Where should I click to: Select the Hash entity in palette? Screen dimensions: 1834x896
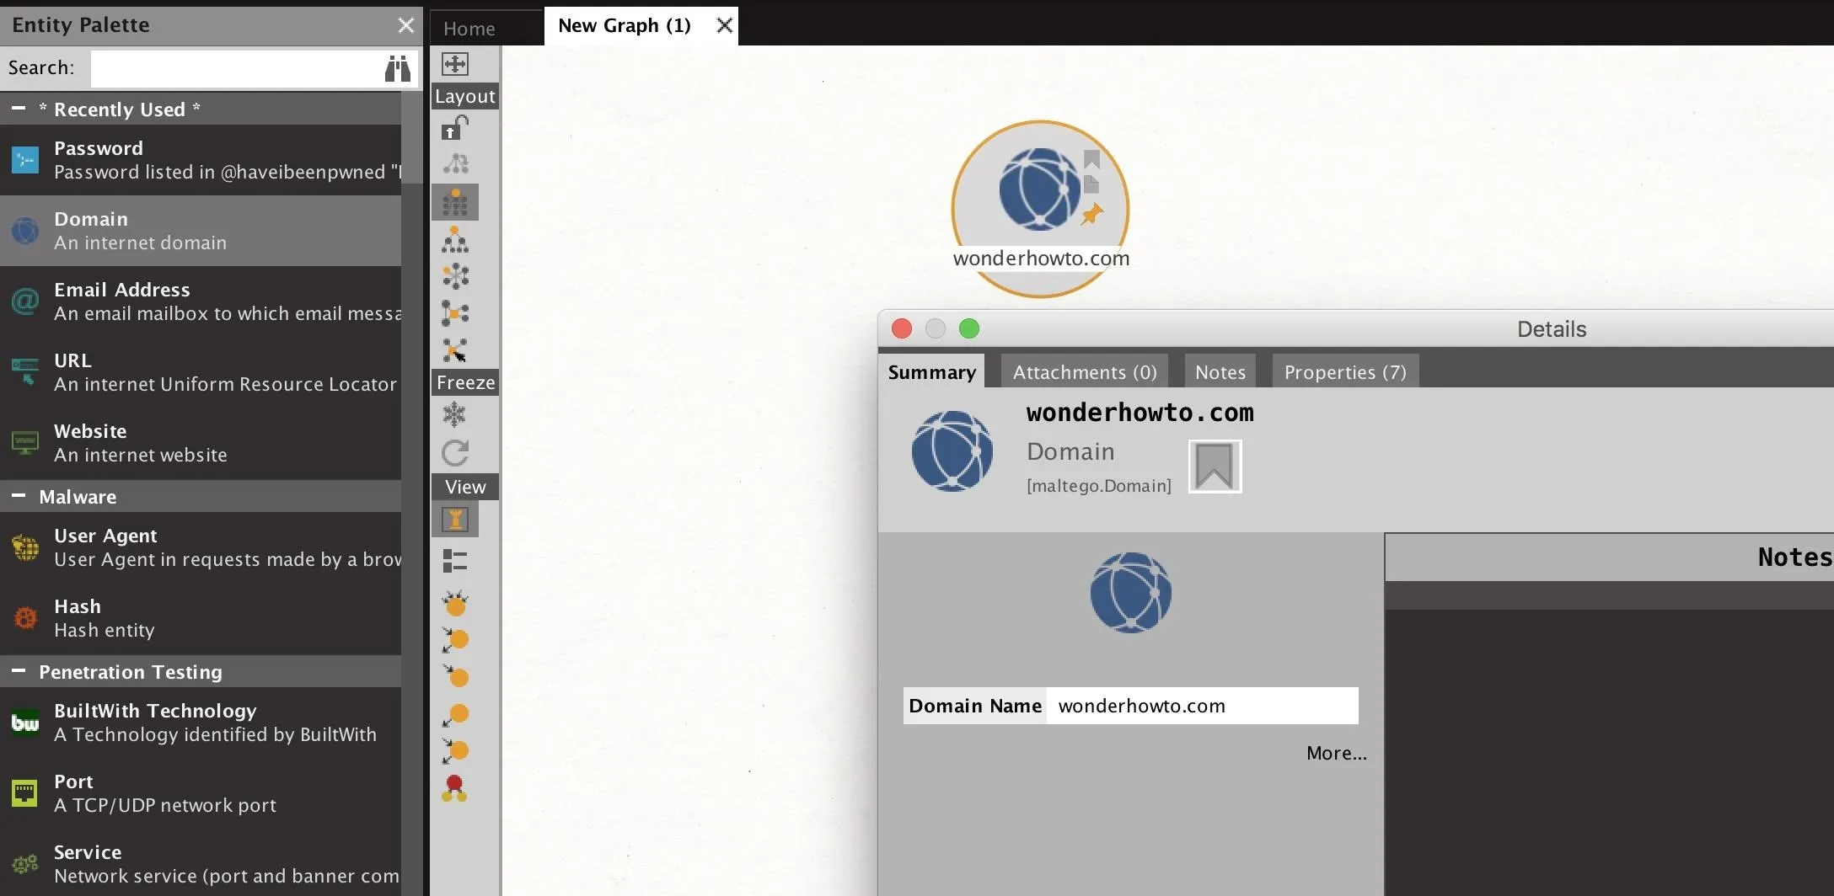(201, 618)
